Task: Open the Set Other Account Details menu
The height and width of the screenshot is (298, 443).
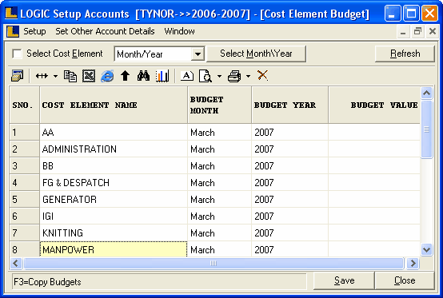Action: (105, 31)
